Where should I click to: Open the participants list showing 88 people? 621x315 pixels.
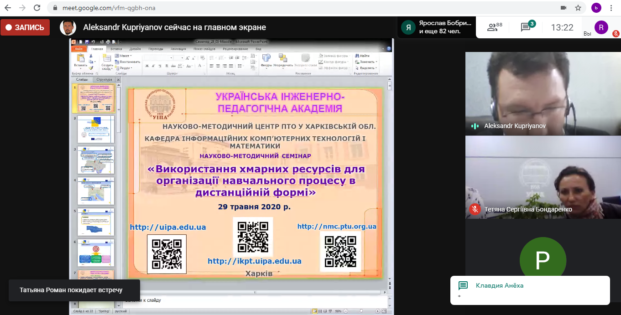pos(494,27)
